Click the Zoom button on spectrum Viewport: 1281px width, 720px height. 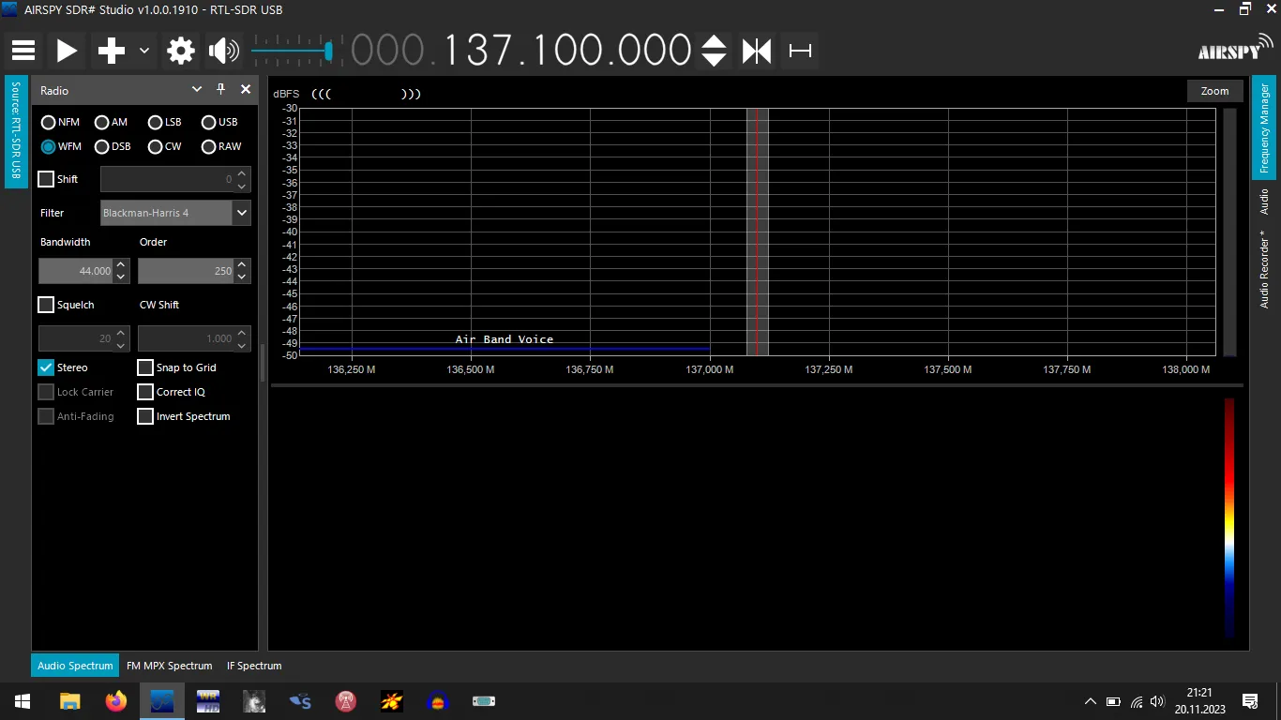[1214, 91]
